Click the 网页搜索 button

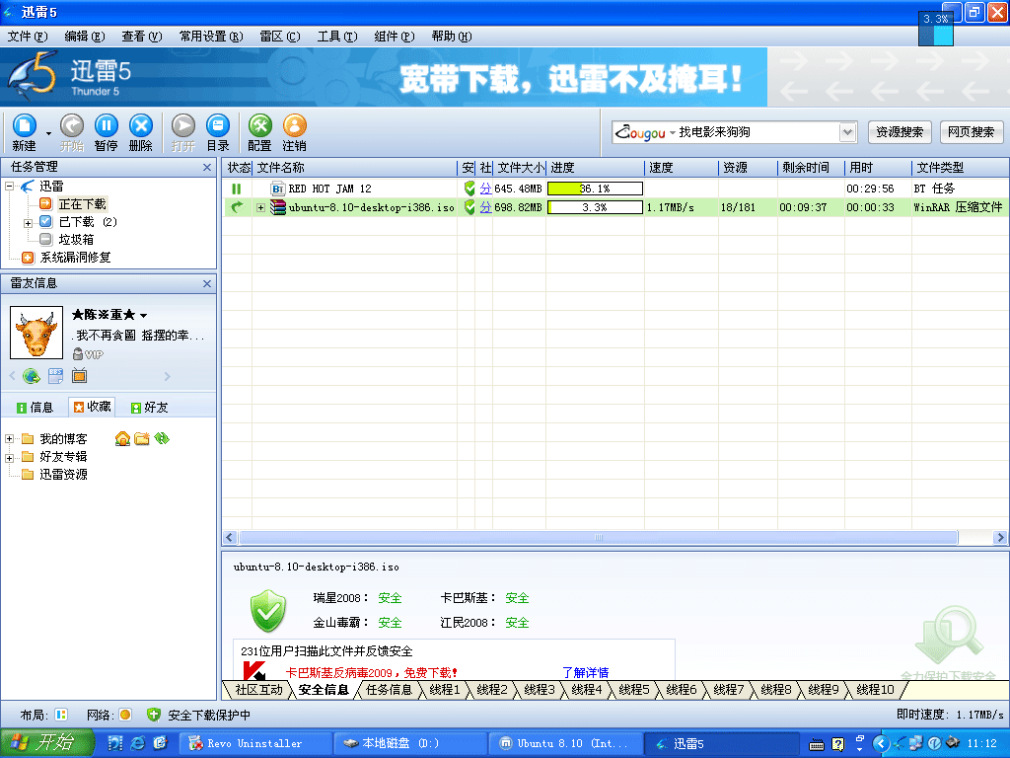(971, 132)
